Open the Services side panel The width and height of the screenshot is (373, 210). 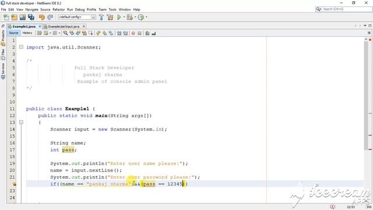3,71
